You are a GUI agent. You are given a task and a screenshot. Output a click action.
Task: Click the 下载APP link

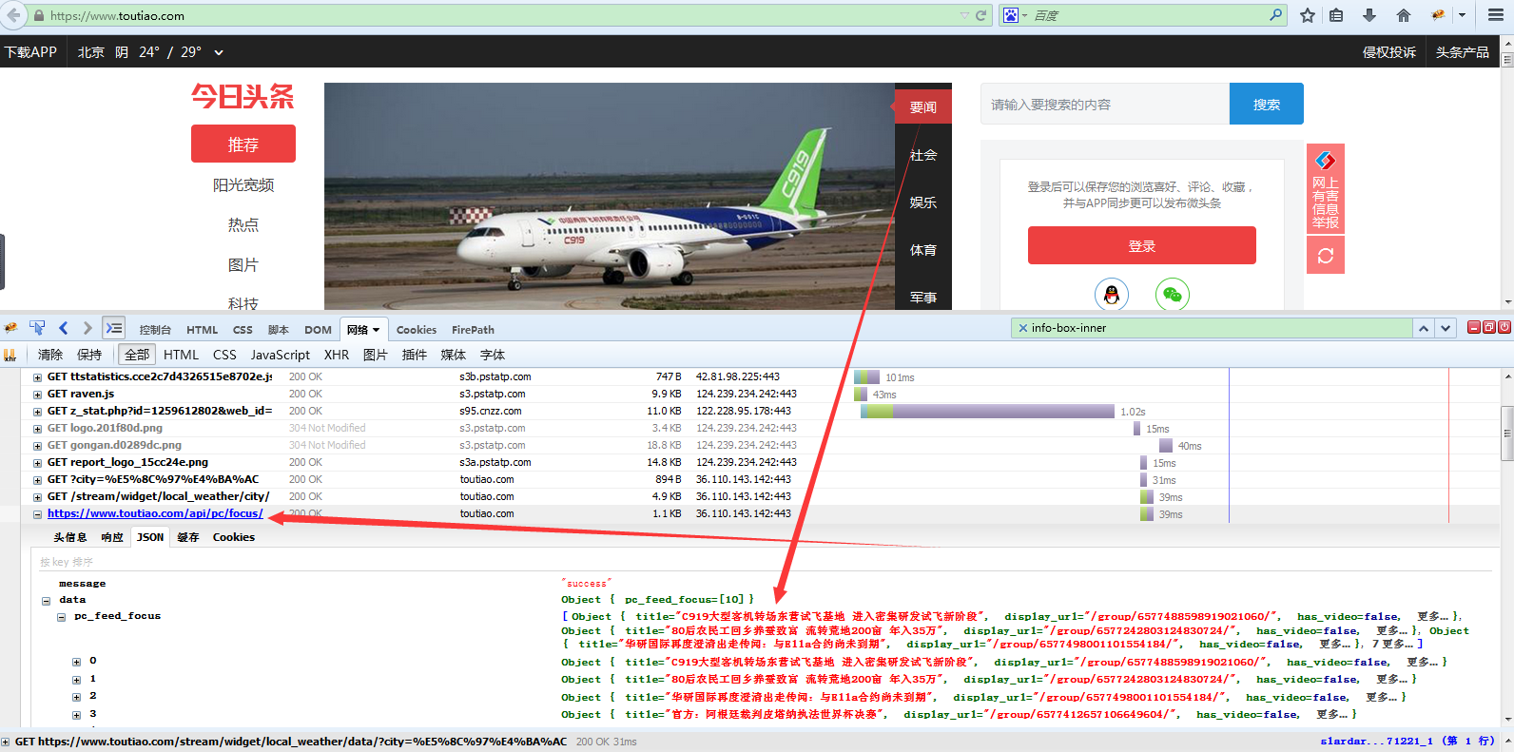click(x=30, y=52)
